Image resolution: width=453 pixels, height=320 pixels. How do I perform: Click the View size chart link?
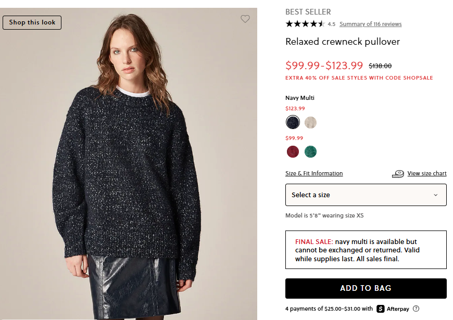(x=427, y=173)
